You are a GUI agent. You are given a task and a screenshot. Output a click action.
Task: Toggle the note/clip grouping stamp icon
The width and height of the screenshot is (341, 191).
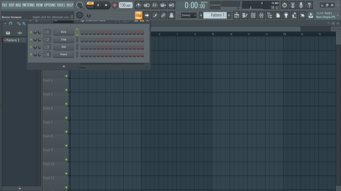(x=171, y=15)
